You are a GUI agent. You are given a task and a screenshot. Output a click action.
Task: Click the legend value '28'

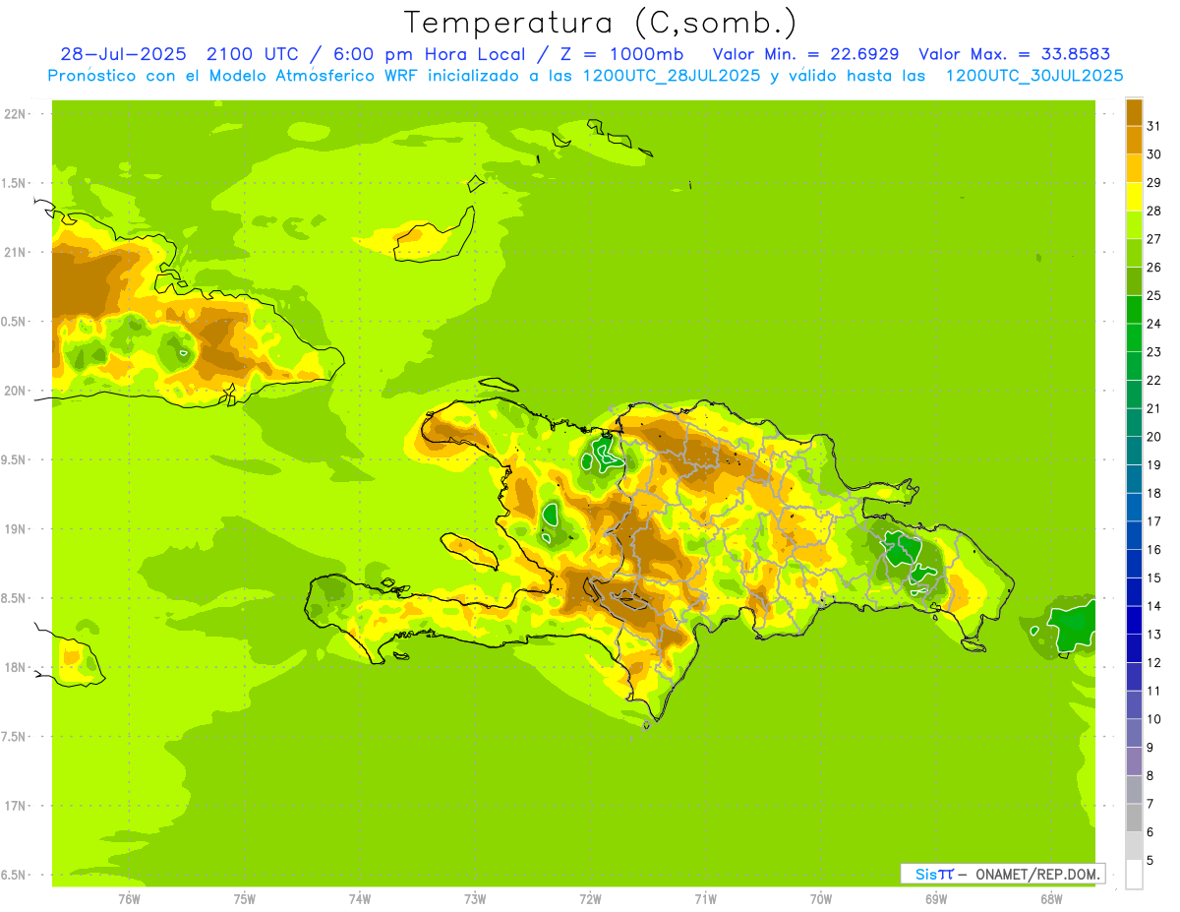(1153, 211)
